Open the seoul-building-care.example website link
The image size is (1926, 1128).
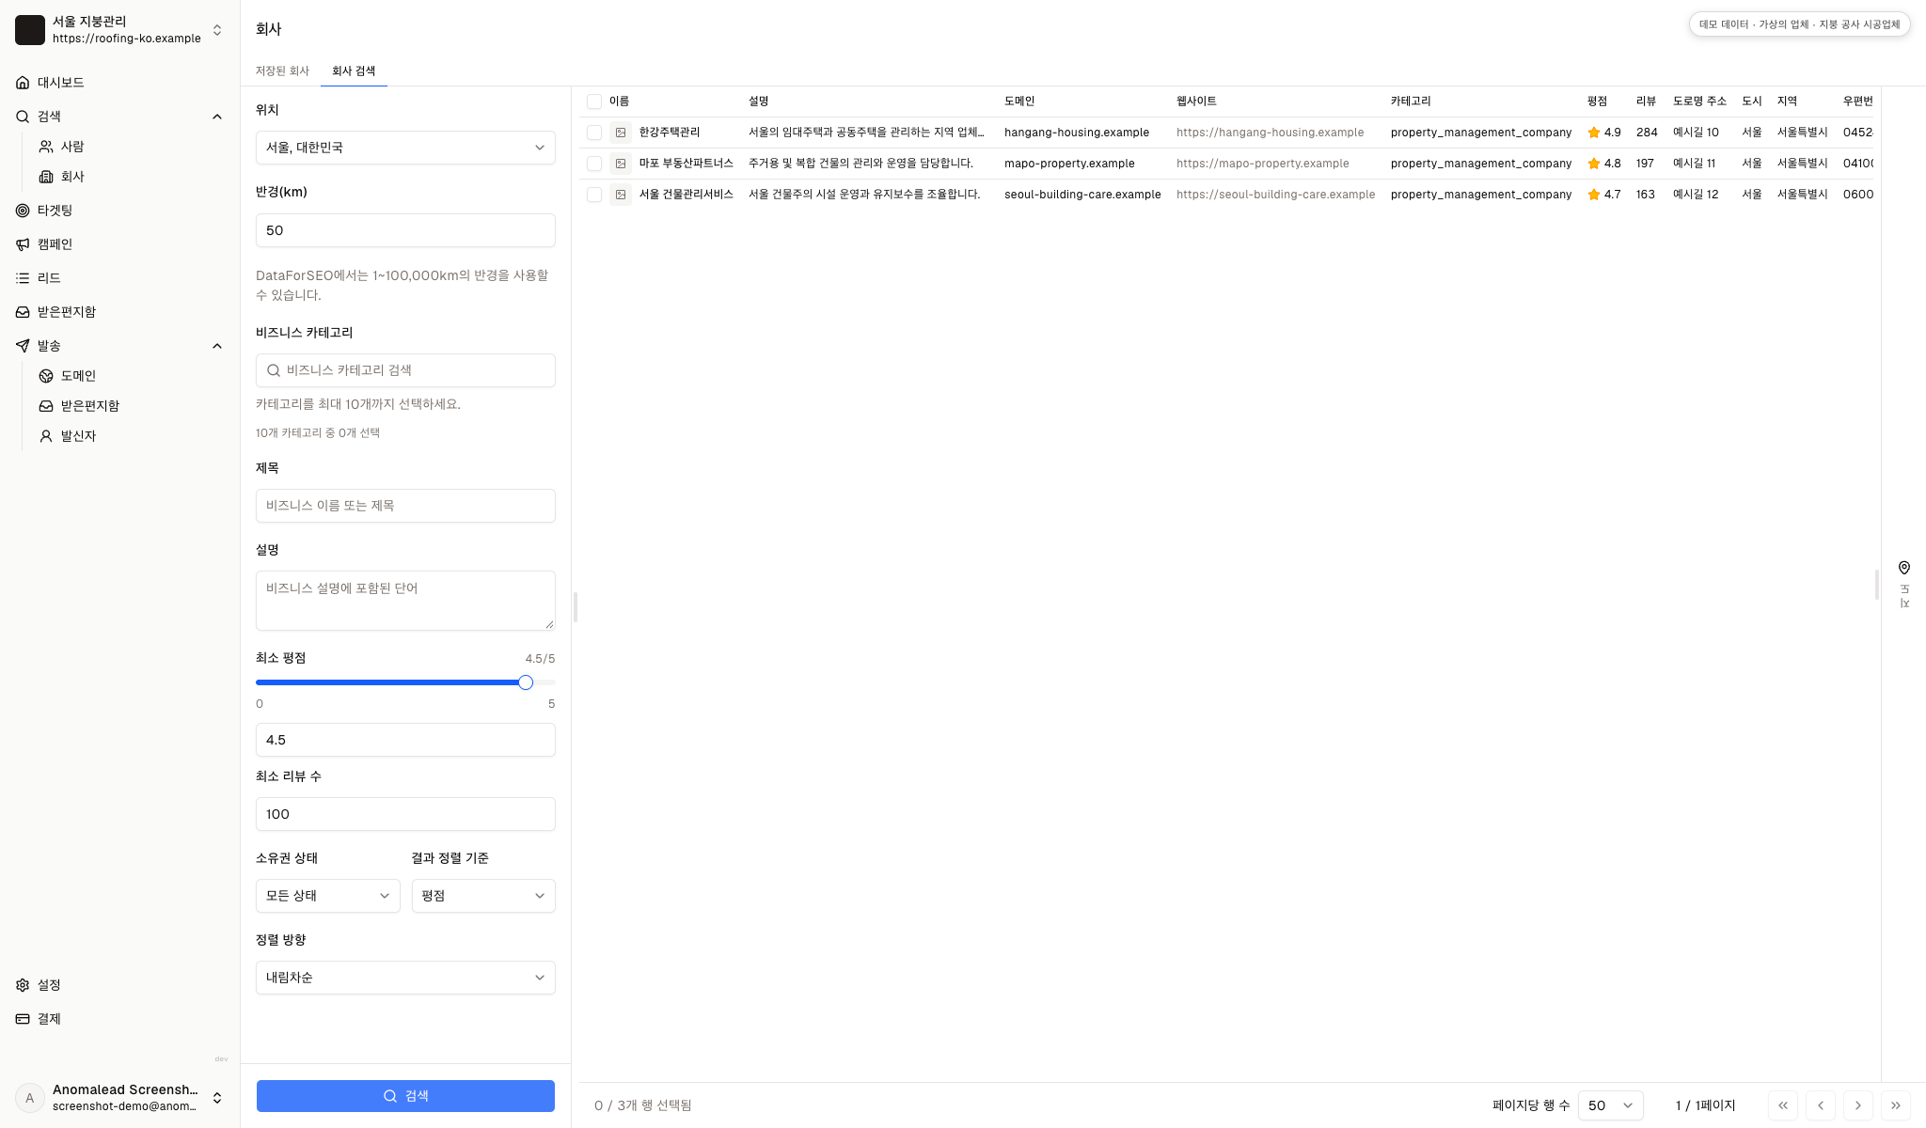pos(1275,195)
